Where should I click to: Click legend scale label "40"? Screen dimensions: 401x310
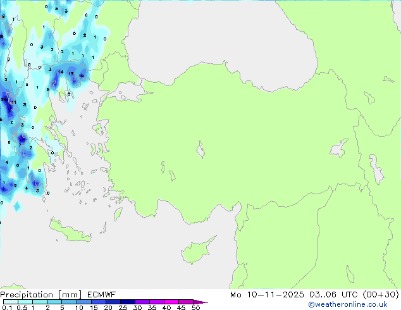pyautogui.click(x=166, y=307)
